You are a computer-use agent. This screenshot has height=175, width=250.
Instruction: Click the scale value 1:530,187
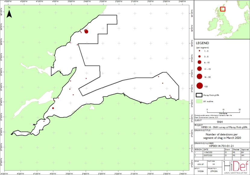tap(200, 164)
